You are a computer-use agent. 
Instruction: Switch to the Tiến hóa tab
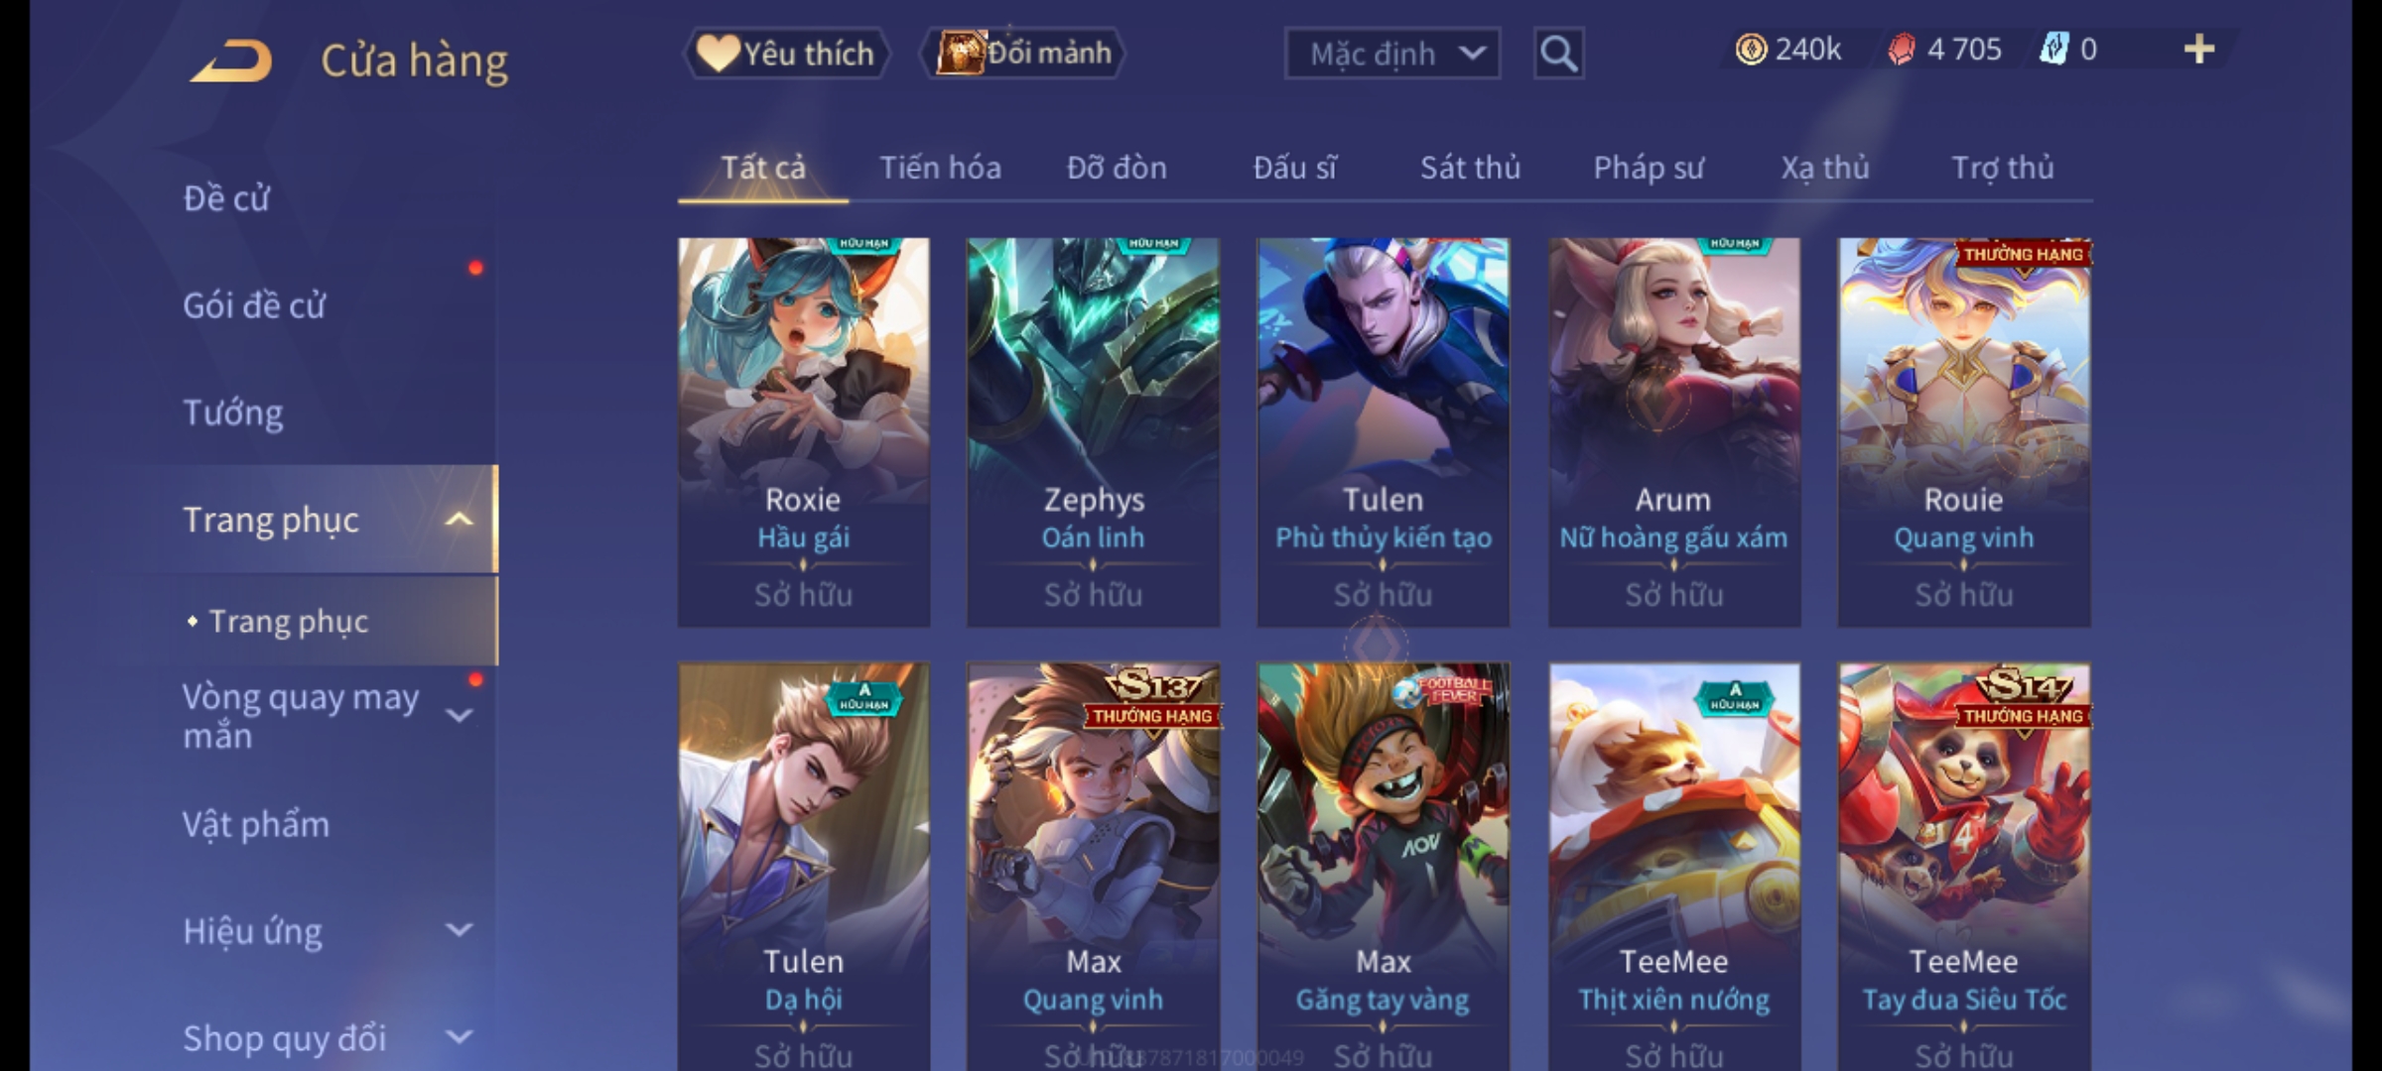(x=940, y=168)
